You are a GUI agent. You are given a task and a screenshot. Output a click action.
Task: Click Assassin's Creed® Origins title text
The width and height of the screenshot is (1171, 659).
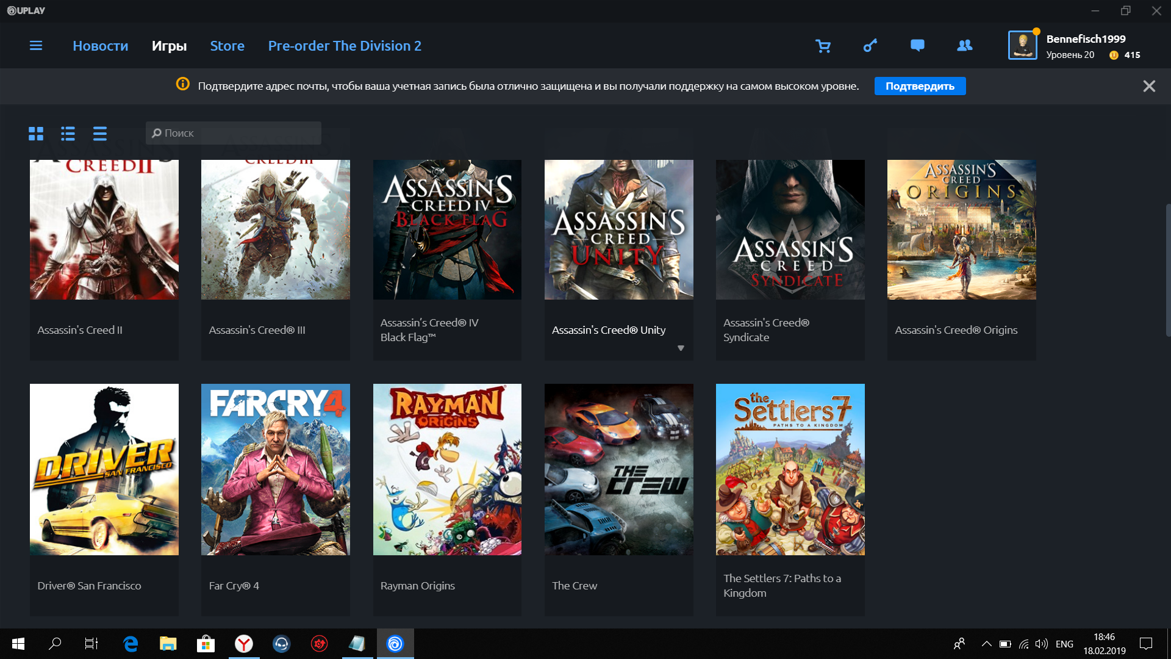pos(956,330)
